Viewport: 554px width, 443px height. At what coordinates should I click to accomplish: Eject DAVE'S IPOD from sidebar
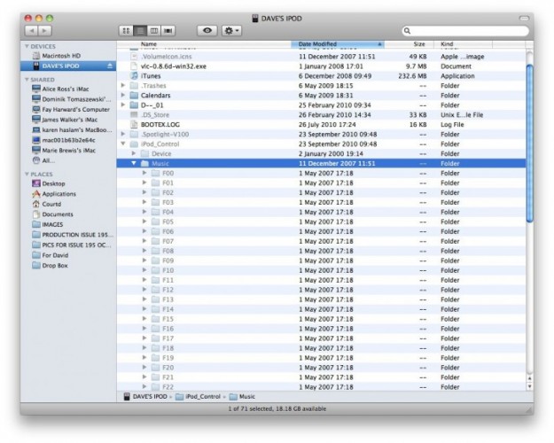coord(110,66)
